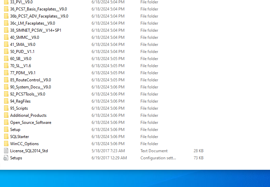
Task: Click the folder icon beside 41_SMA__V9.0
Action: click(6, 45)
